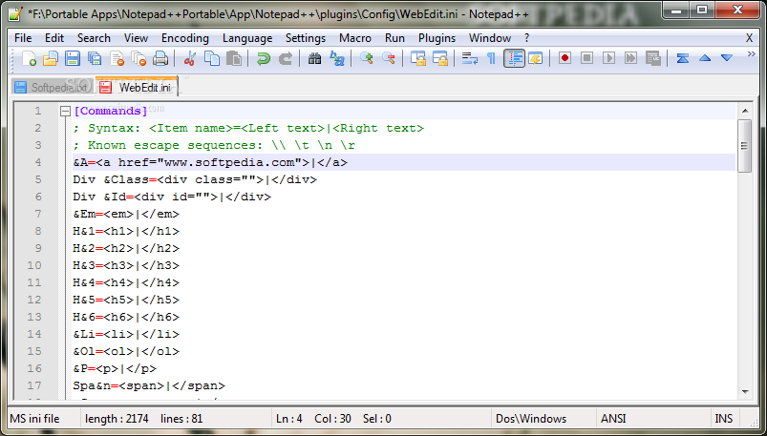Open the Encoding menu

pos(185,38)
